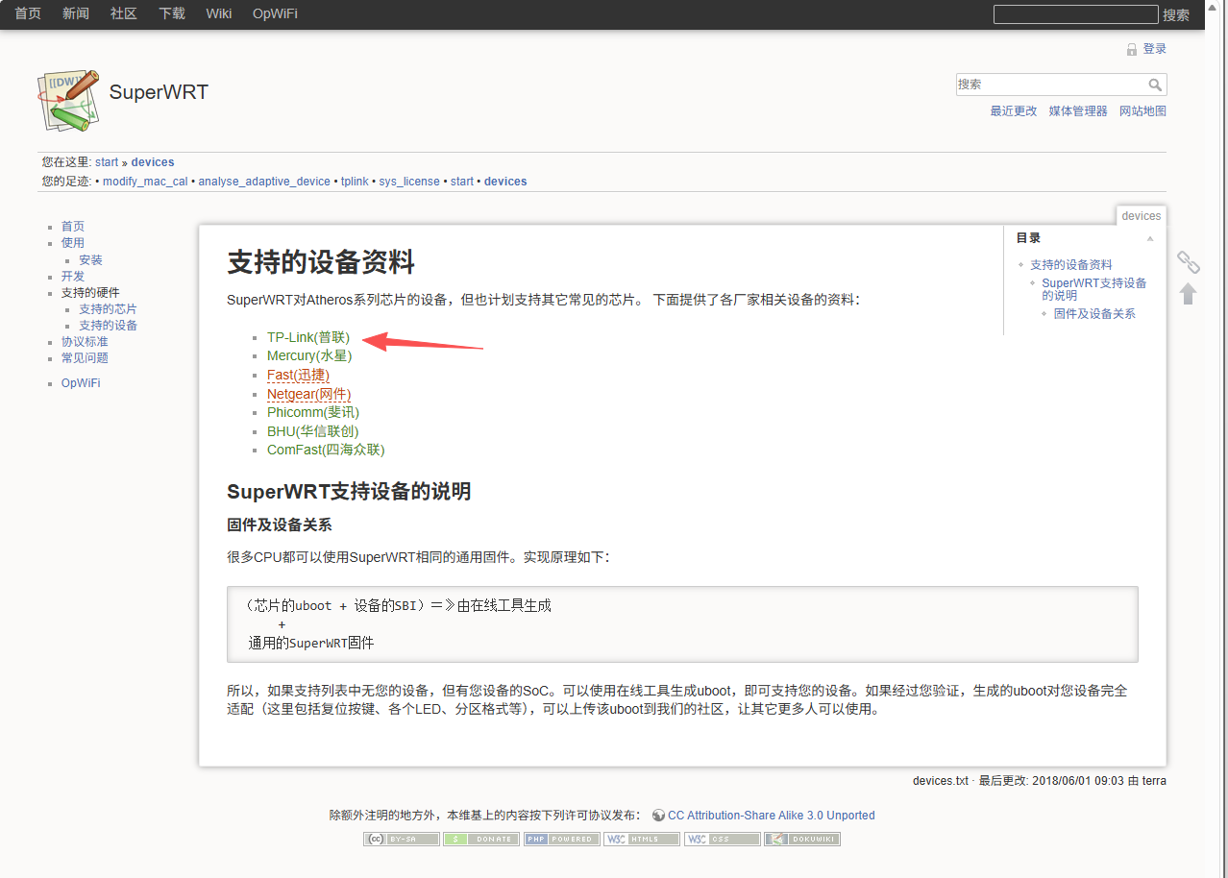
Task: Click the 登录 login link
Action: coord(1155,49)
